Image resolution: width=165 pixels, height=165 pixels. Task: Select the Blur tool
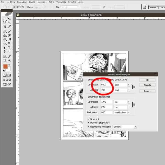(4, 43)
